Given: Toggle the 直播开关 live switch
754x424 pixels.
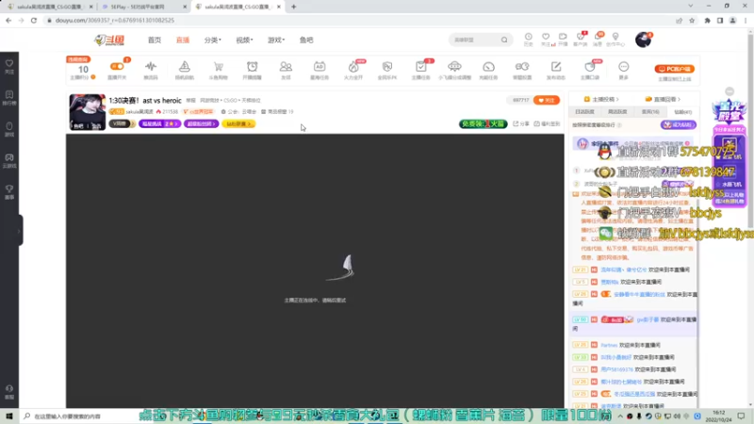Looking at the screenshot, I should pyautogui.click(x=117, y=67).
